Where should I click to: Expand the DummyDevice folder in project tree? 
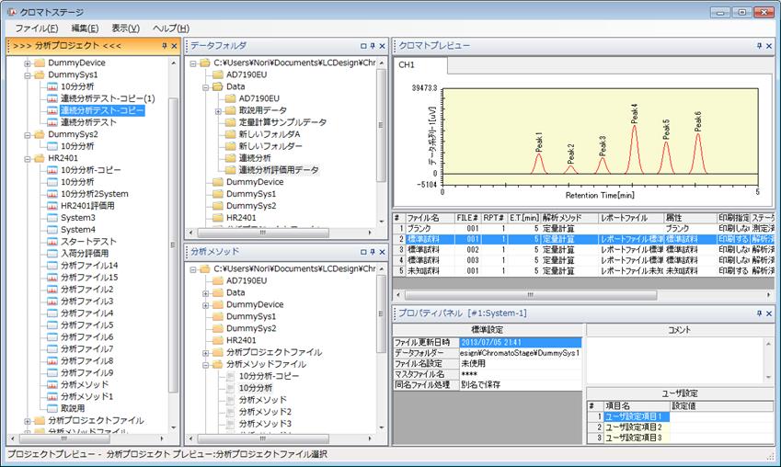coord(28,63)
